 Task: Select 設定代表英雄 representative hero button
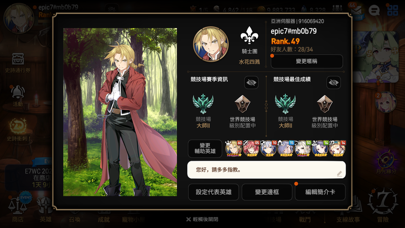[213, 192]
